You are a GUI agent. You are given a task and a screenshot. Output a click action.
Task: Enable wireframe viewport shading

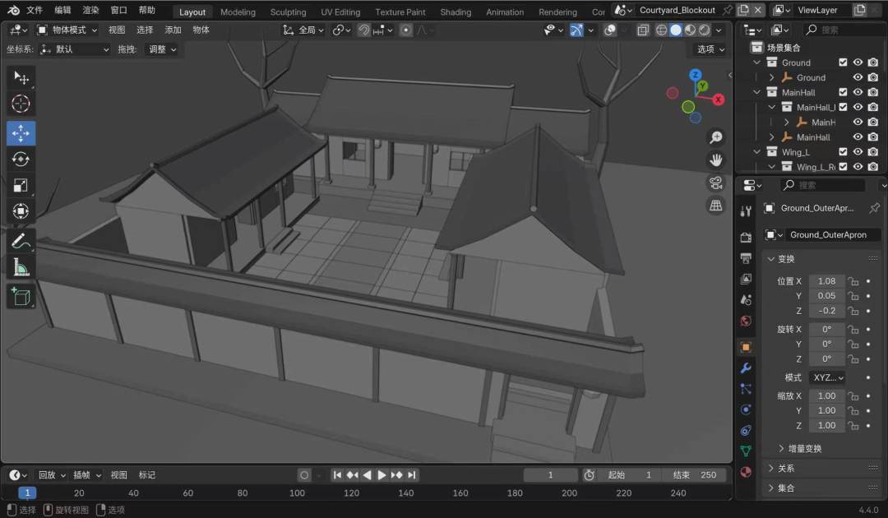tap(661, 30)
